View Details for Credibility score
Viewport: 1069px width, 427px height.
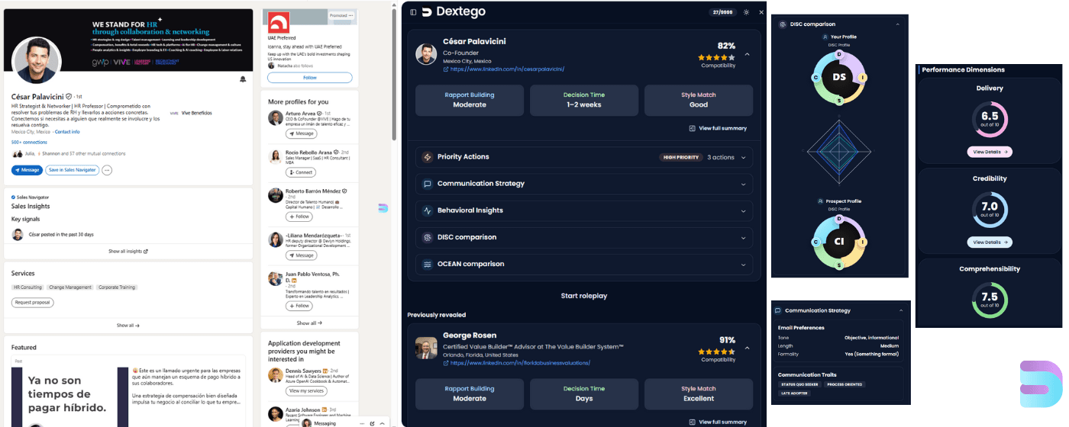tap(990, 242)
